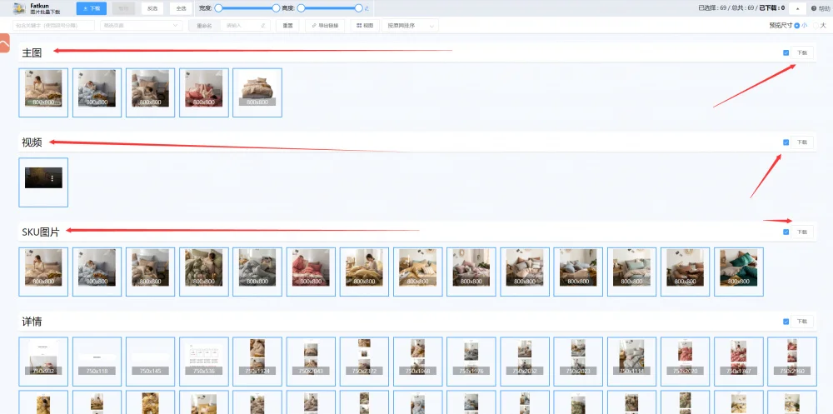
Task: Click the greyed-out 暂停 pause button
Action: coord(123,8)
